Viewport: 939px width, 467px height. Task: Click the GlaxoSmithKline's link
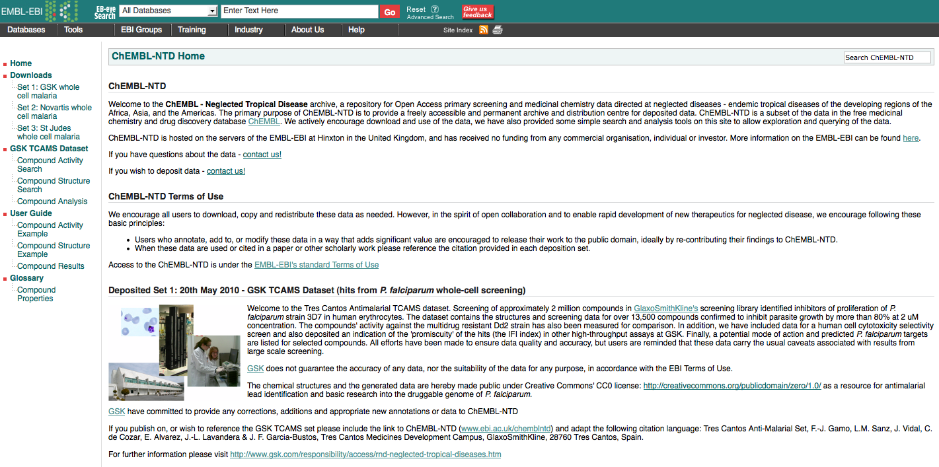coord(666,308)
